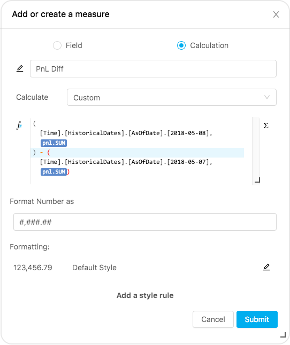290x345 pixels.
Task: Click the formula editor vertical scrollbar
Action: point(256,151)
